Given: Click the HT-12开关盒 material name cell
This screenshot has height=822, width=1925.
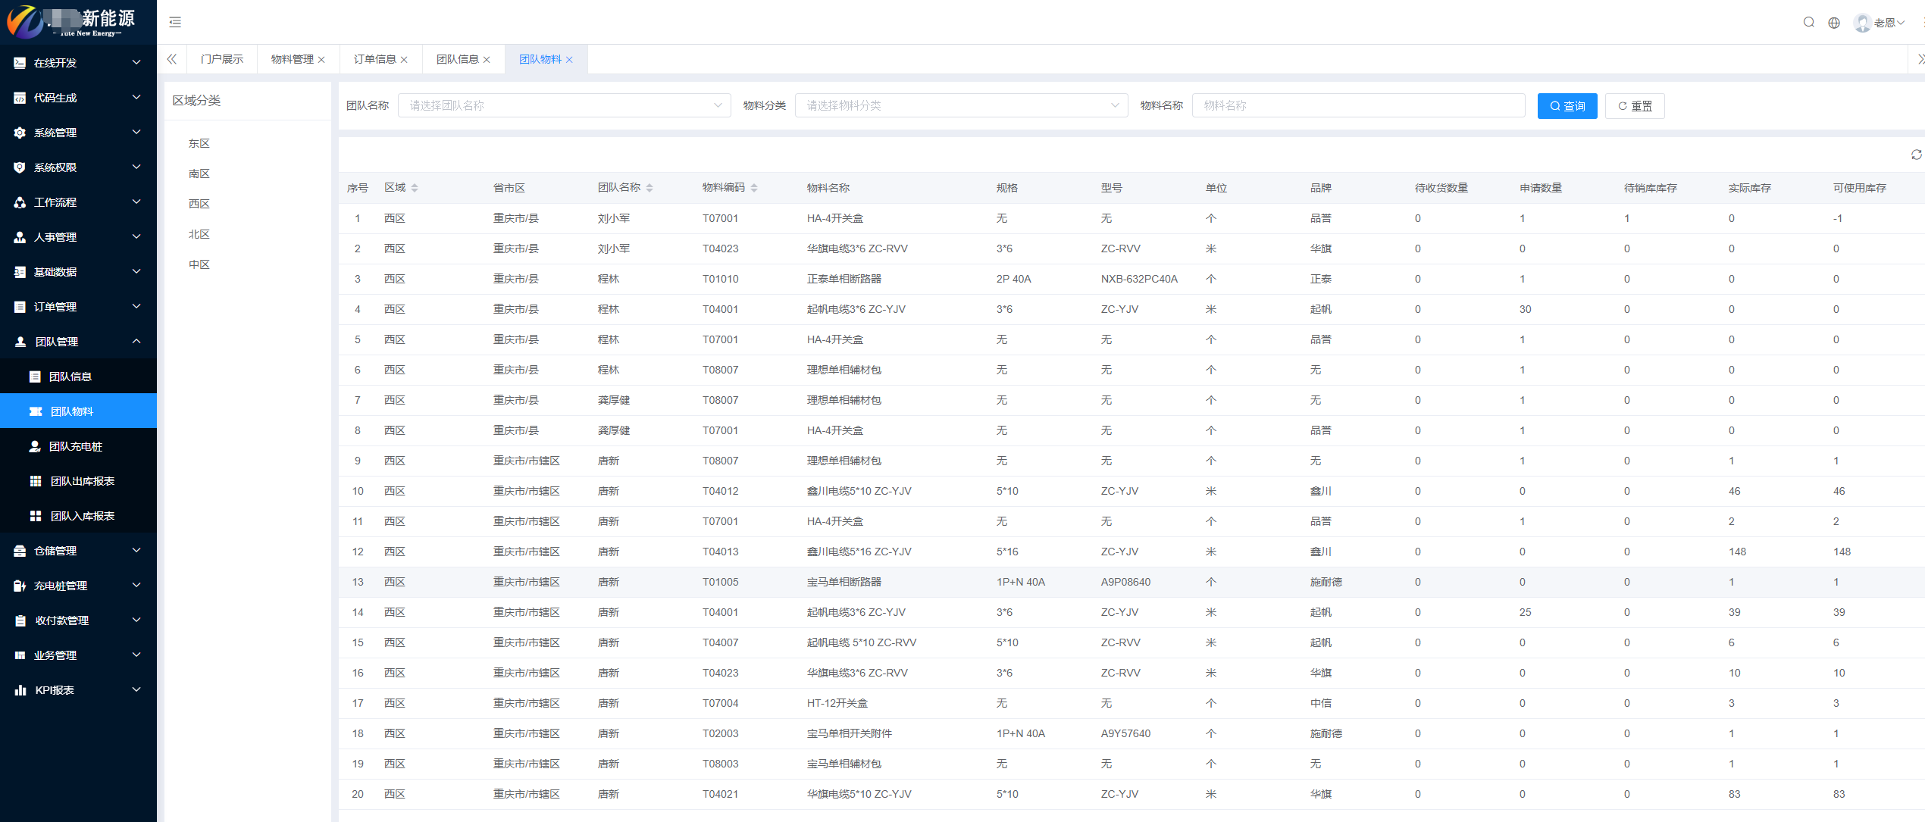Looking at the screenshot, I should point(837,703).
